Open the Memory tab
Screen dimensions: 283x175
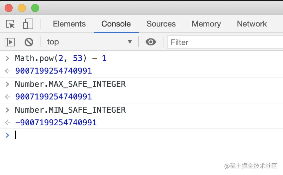(x=206, y=24)
